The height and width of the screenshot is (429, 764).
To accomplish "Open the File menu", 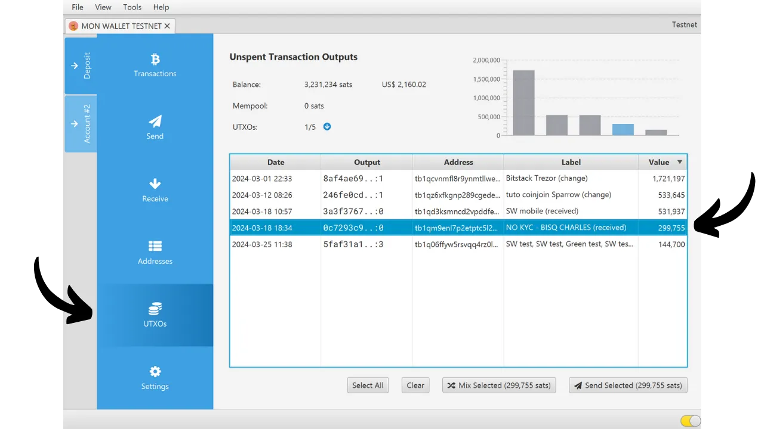I will pos(78,7).
